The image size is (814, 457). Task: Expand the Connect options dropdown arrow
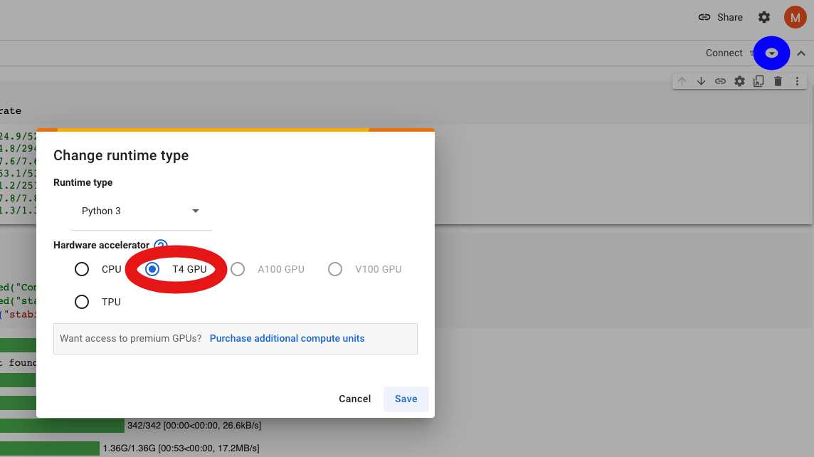pos(771,53)
